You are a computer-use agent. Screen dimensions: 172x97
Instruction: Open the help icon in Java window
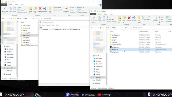point(100,5)
